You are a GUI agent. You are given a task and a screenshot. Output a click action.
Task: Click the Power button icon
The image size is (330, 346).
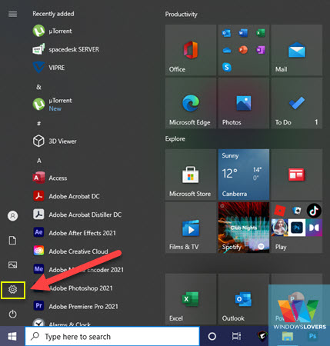click(12, 314)
